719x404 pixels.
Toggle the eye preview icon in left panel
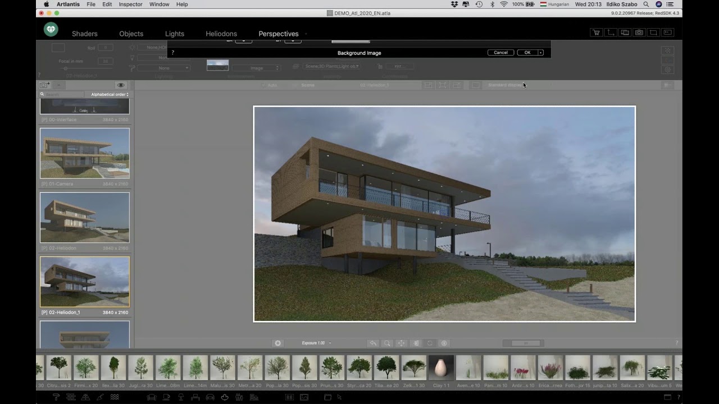point(120,85)
